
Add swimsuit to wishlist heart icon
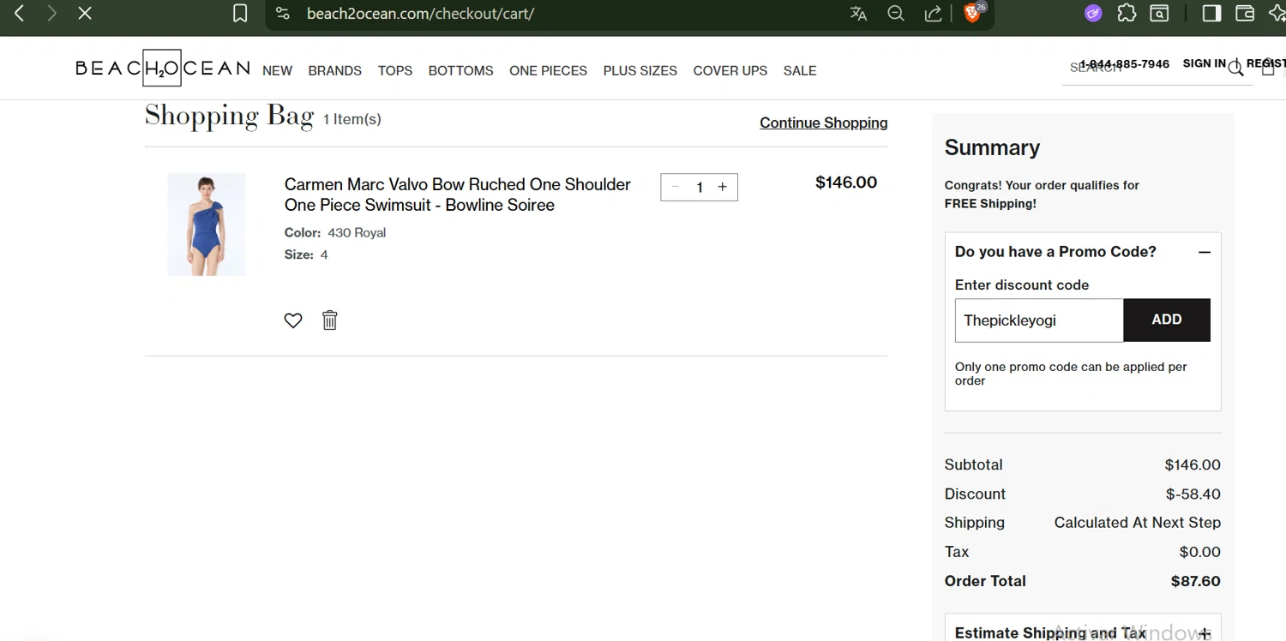click(293, 320)
